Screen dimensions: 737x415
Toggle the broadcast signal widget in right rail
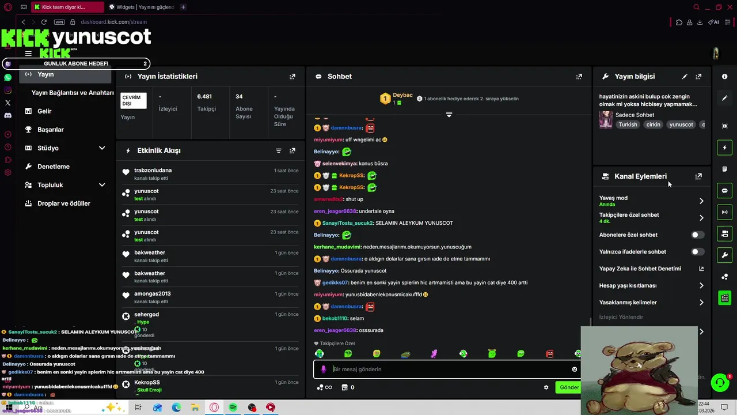click(724, 212)
